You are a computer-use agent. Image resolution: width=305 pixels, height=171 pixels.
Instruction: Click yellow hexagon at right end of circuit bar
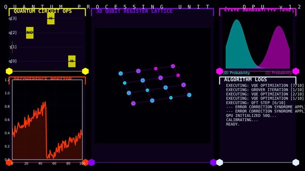click(85, 71)
